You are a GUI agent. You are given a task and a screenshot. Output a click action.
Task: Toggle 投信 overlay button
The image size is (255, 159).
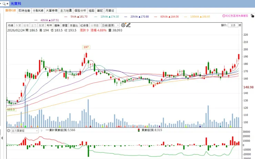point(26,26)
